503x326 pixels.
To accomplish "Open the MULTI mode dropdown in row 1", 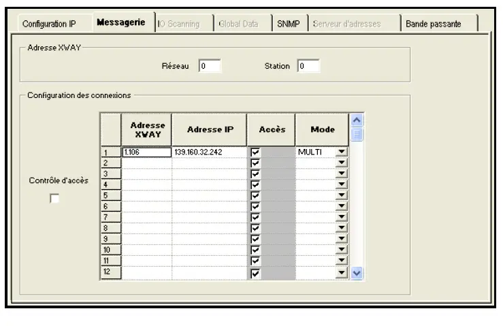I will 342,152.
